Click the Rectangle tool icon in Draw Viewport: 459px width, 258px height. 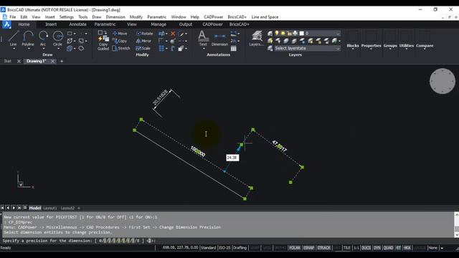click(70, 34)
